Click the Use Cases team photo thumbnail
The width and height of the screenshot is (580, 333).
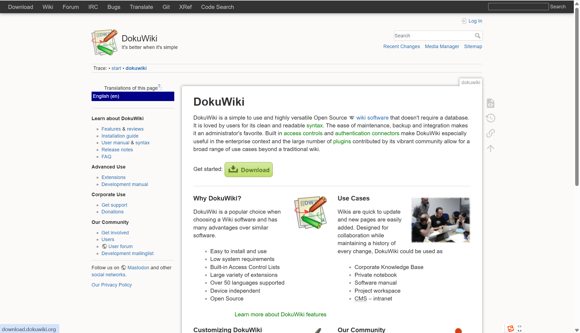tap(441, 220)
